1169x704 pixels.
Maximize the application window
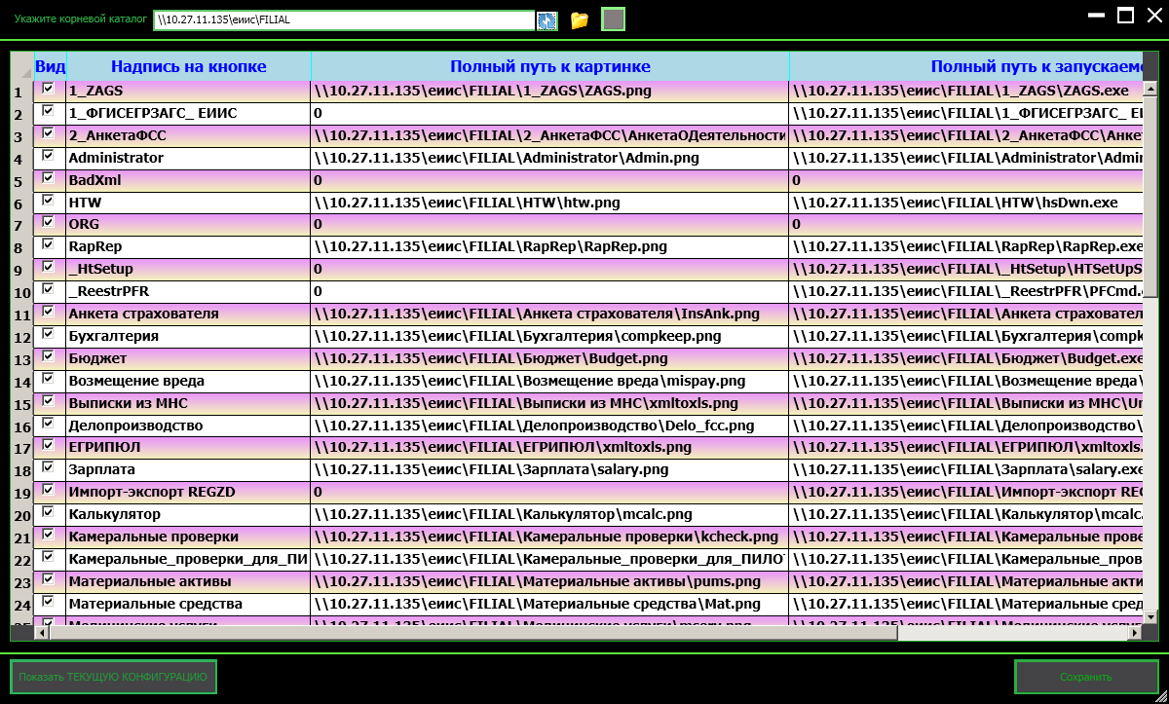[1125, 15]
